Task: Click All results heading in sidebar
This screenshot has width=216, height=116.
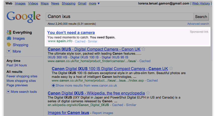Action: pos(14,72)
